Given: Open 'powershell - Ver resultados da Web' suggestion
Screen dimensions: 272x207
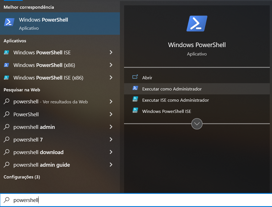Looking at the screenshot, I should 60,101.
